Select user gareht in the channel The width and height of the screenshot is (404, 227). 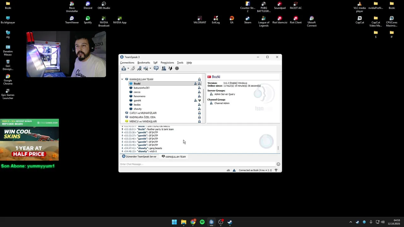point(137,101)
